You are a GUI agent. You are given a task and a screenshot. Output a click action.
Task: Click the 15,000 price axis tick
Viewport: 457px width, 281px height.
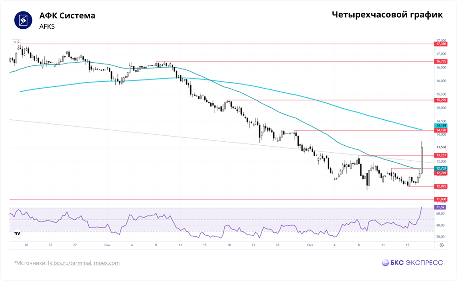(441, 107)
